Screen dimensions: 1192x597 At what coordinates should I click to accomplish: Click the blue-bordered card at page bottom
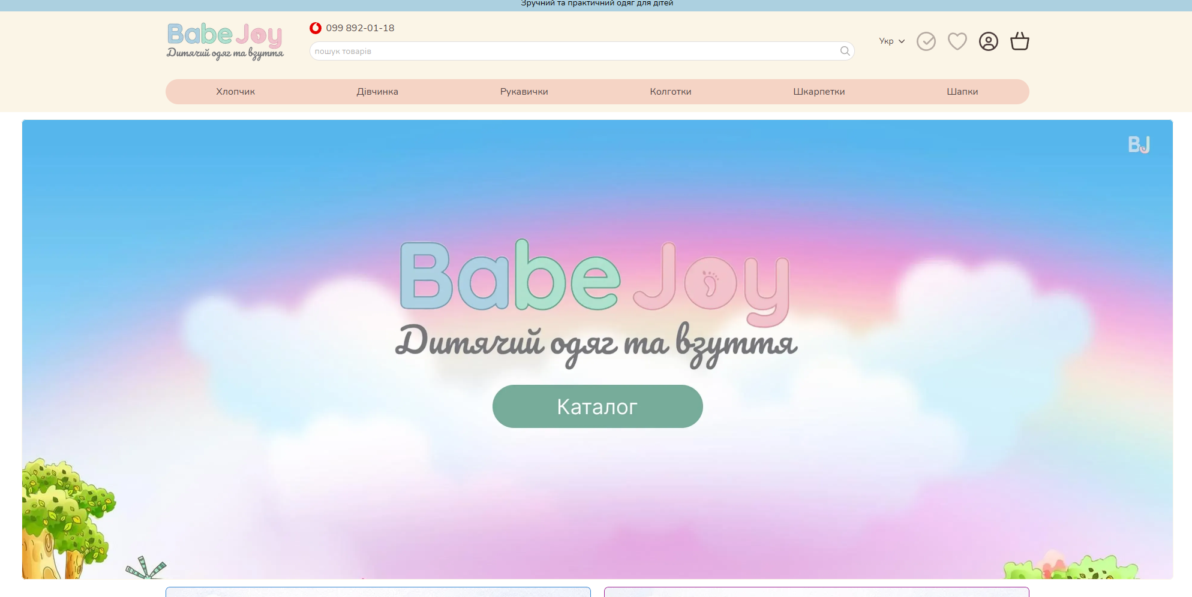pos(378,593)
